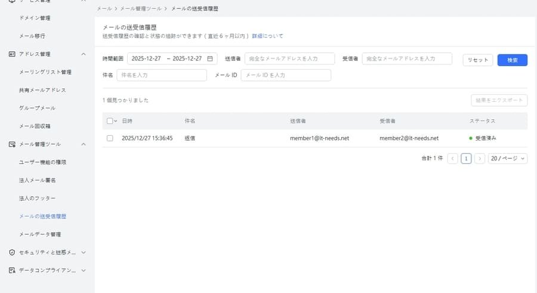Viewport: 537px width, 293px height.
Task: Click the 2025/12/27 15:36:45 timestamp
Action: coord(147,138)
